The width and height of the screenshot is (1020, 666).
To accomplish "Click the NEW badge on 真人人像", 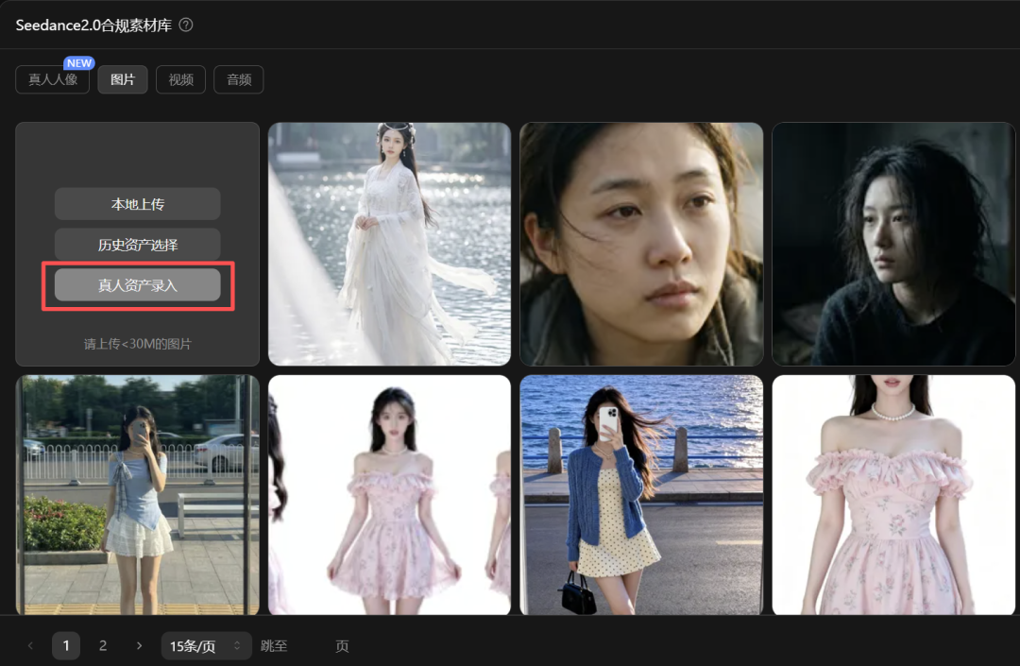I will point(79,62).
